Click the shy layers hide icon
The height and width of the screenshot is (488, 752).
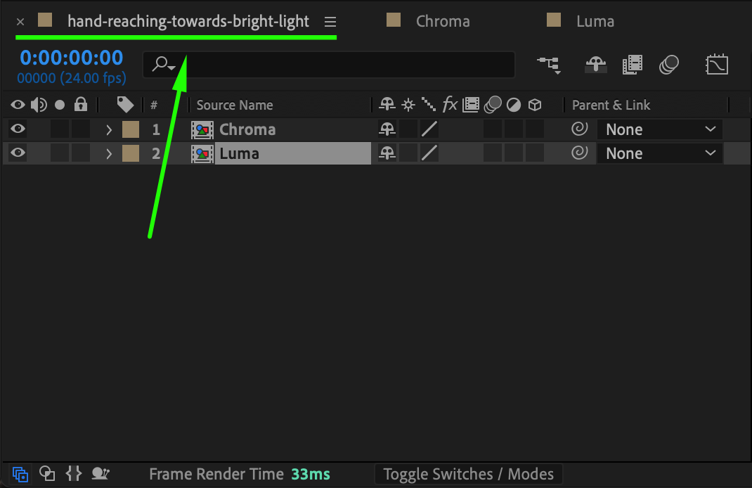[x=596, y=65]
